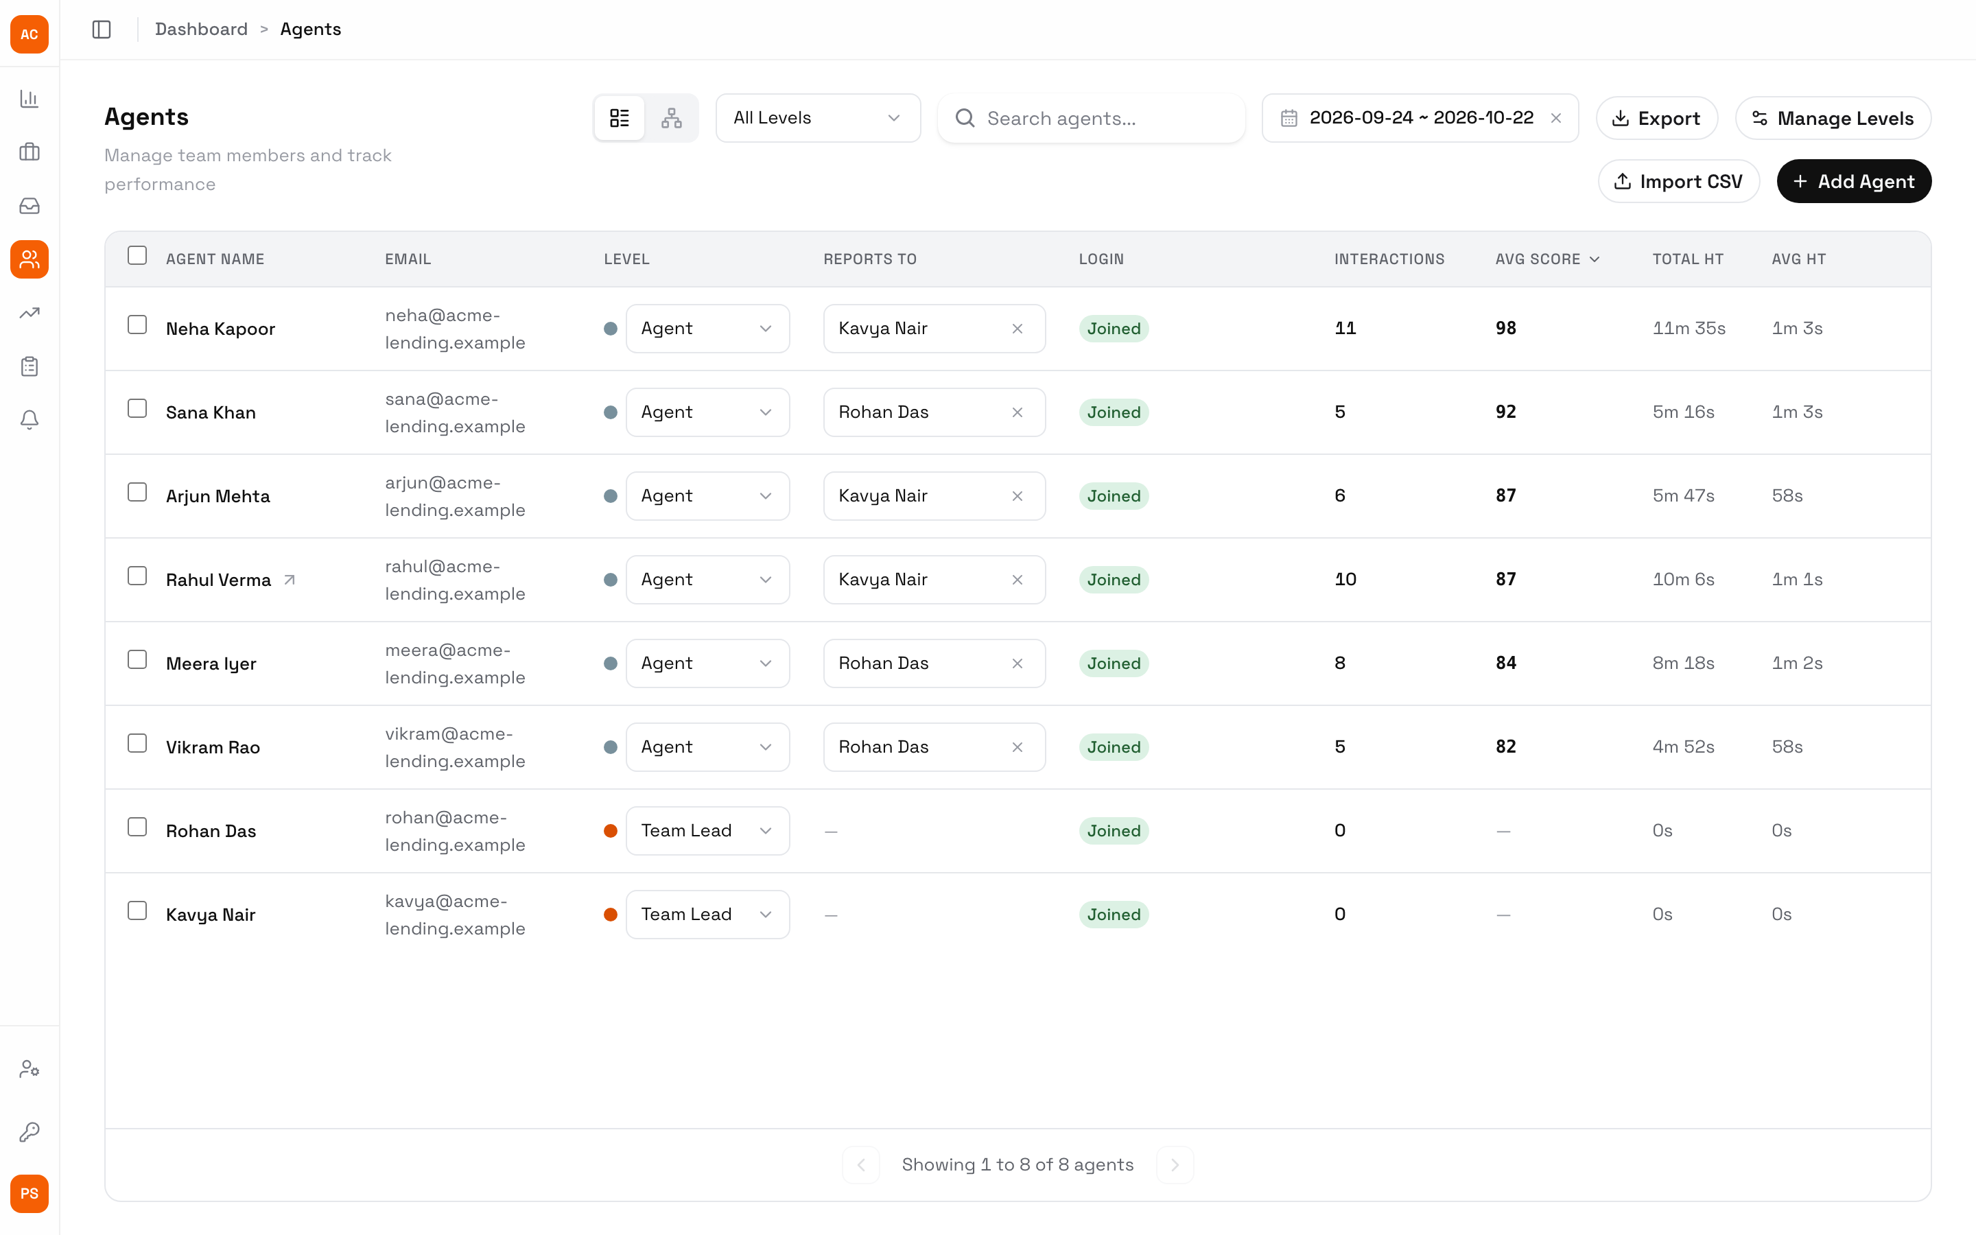The width and height of the screenshot is (1976, 1235).
Task: Select the Rohan Das row checkbox
Action: coord(137,827)
